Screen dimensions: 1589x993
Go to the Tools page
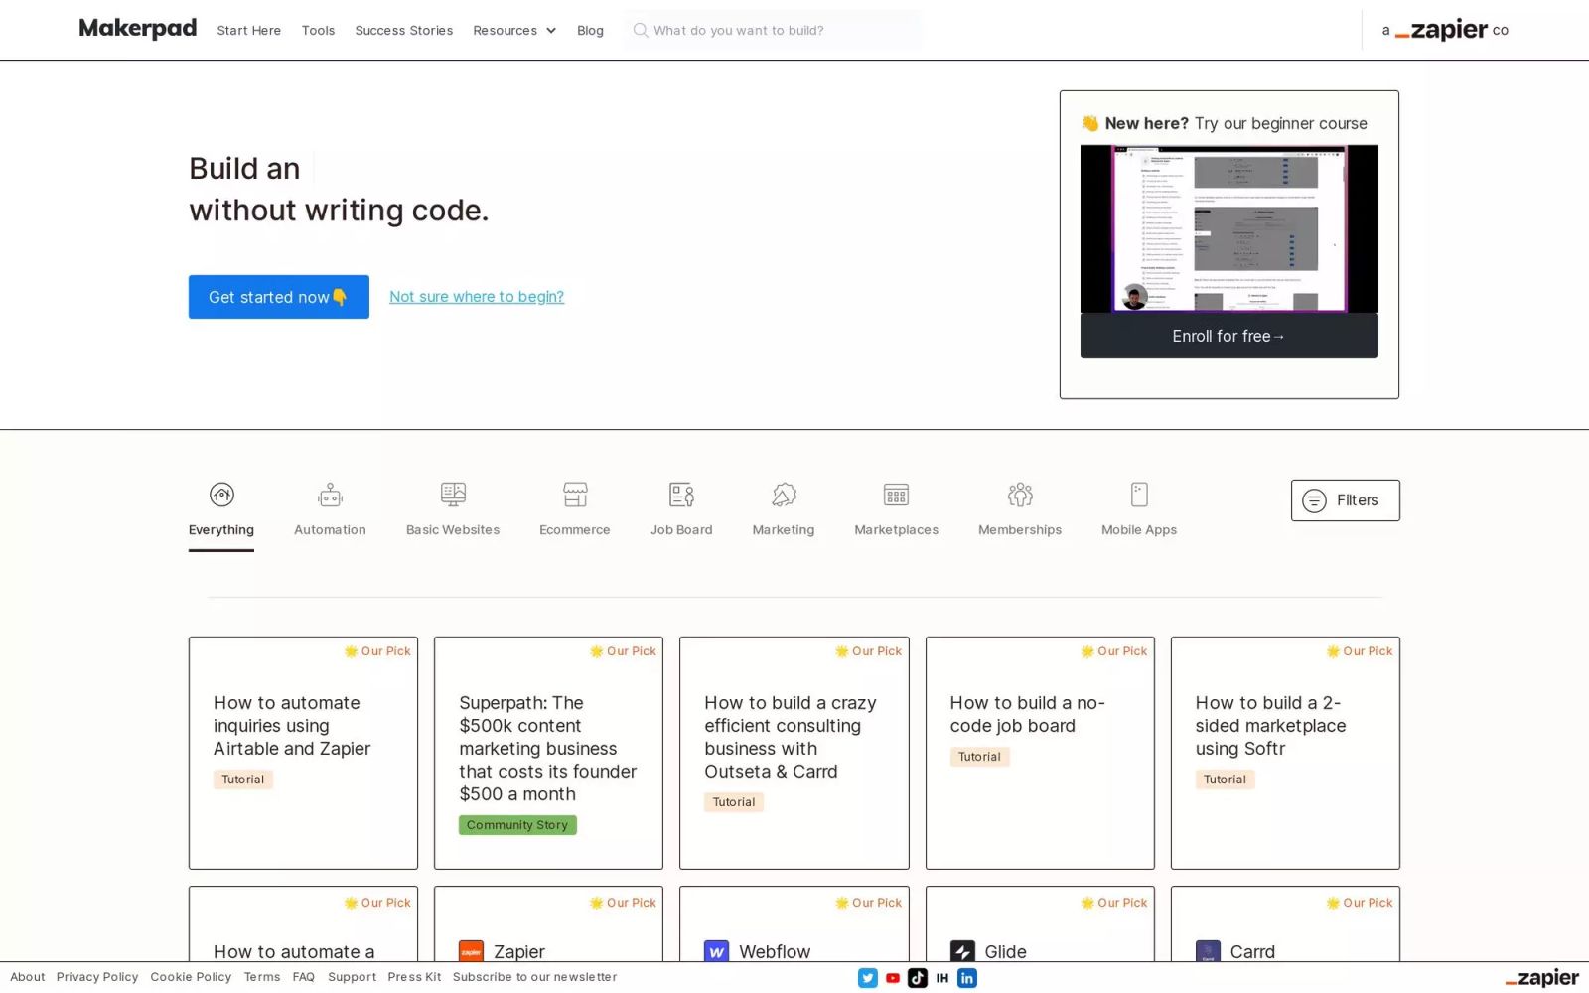coord(318,31)
